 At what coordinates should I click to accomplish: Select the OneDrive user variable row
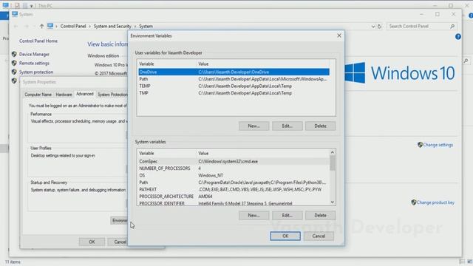(234, 72)
